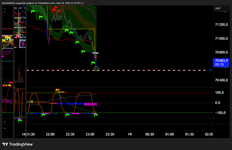
Task: Click the 100,0 oscillator scale label
Action: click(x=220, y=92)
